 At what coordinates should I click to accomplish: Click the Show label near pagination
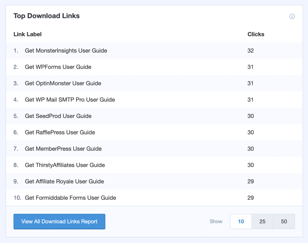pyautogui.click(x=216, y=222)
